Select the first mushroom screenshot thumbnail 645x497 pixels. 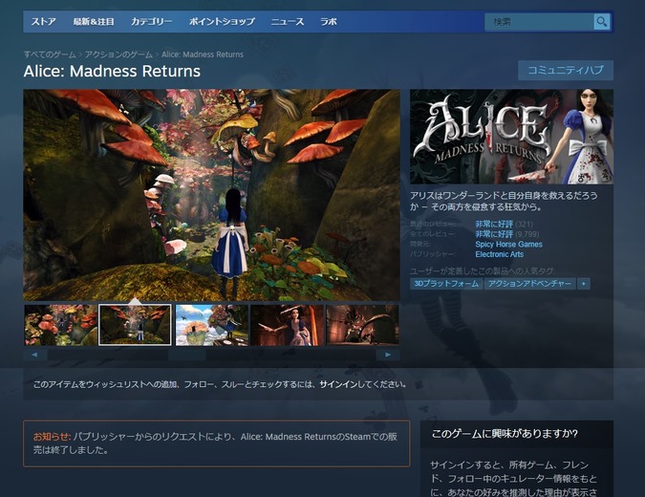(60, 325)
